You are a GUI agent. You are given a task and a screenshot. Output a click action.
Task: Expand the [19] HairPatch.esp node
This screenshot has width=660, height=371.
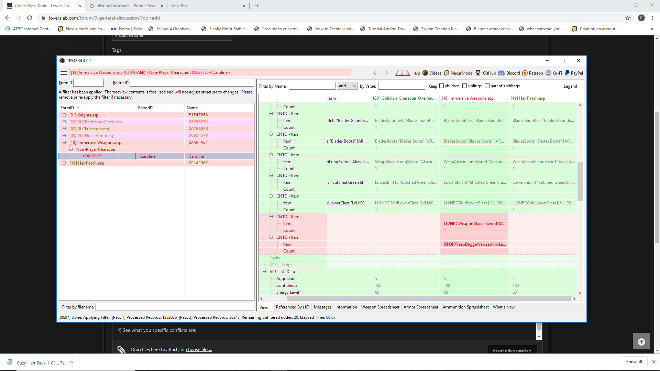(x=64, y=163)
